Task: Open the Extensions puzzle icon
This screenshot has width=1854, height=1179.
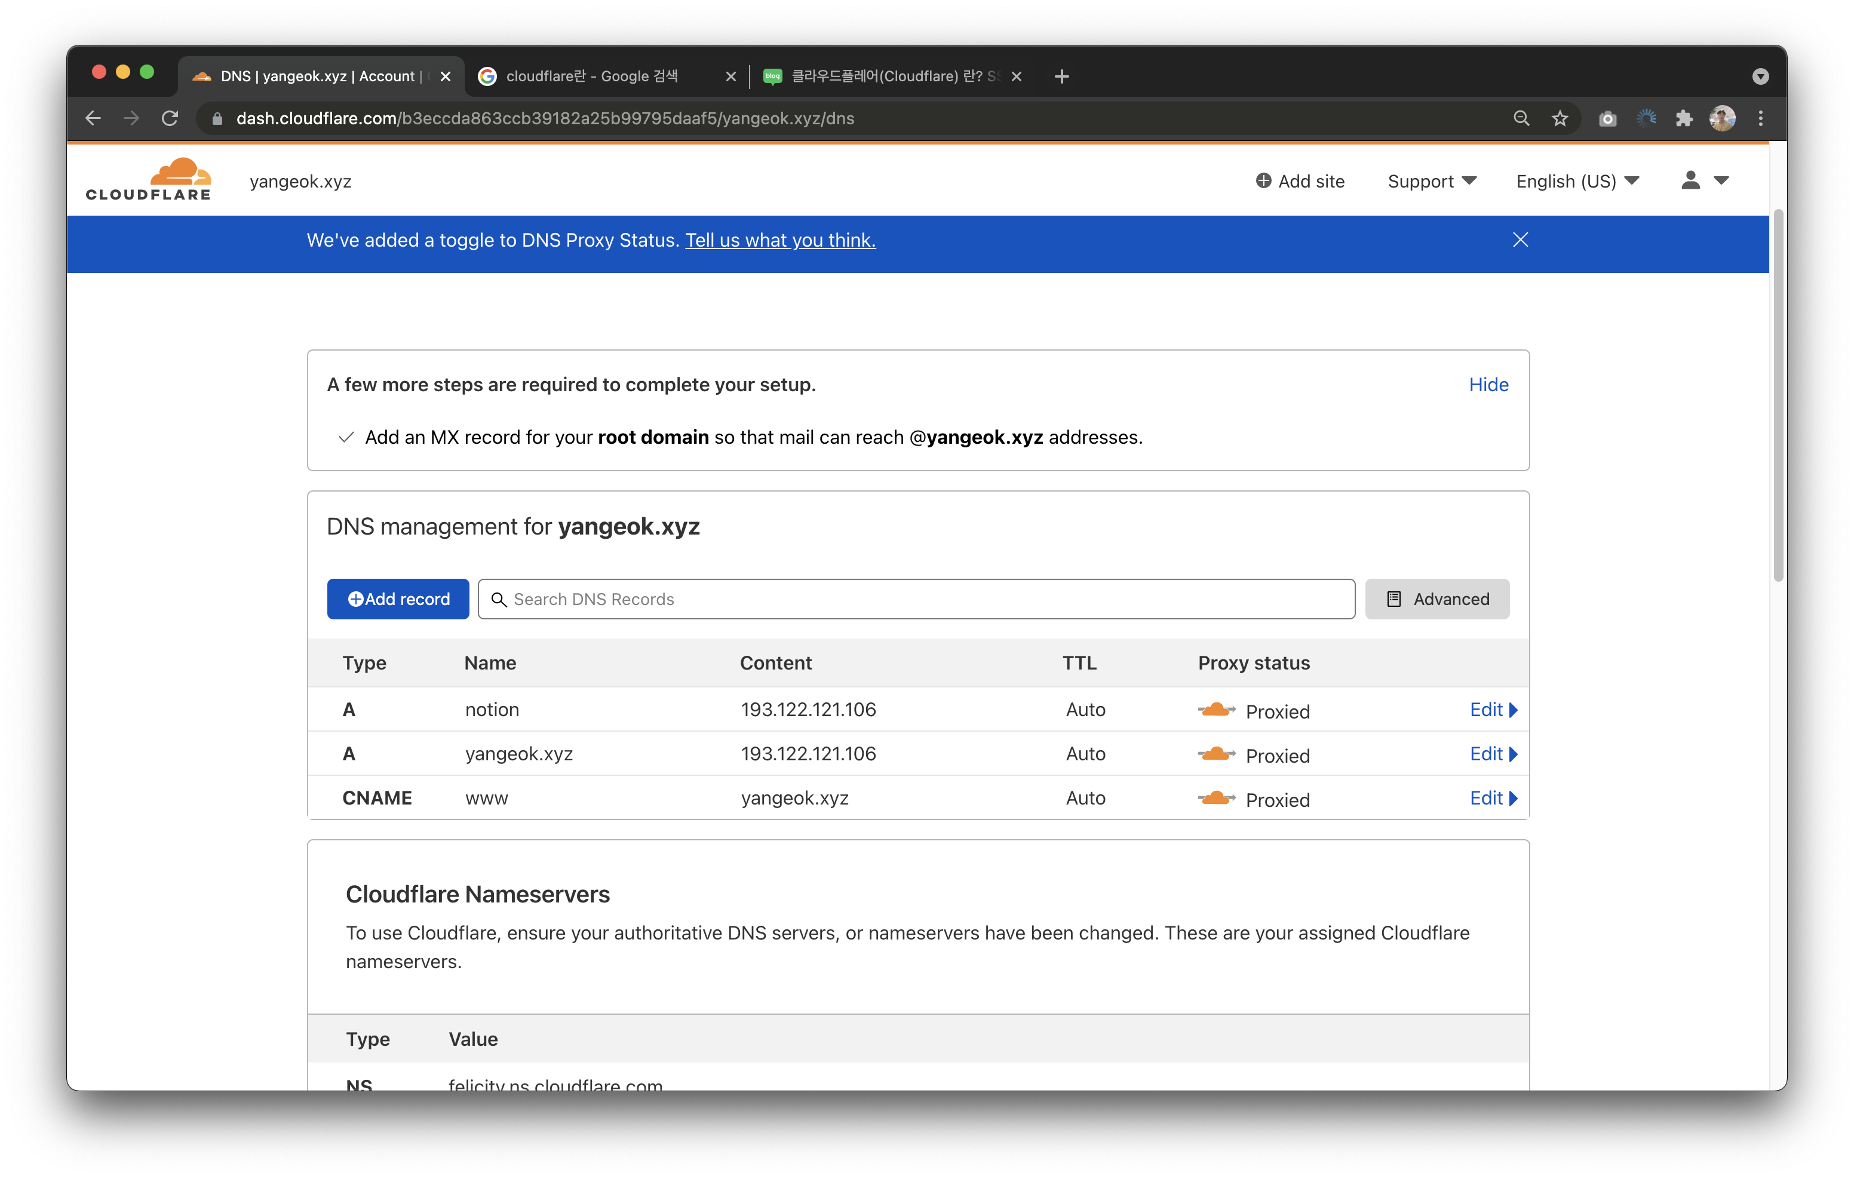Action: click(1684, 118)
